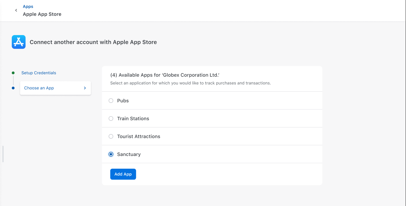Click the Connect another account heading
This screenshot has height=206, width=406.
(93, 42)
